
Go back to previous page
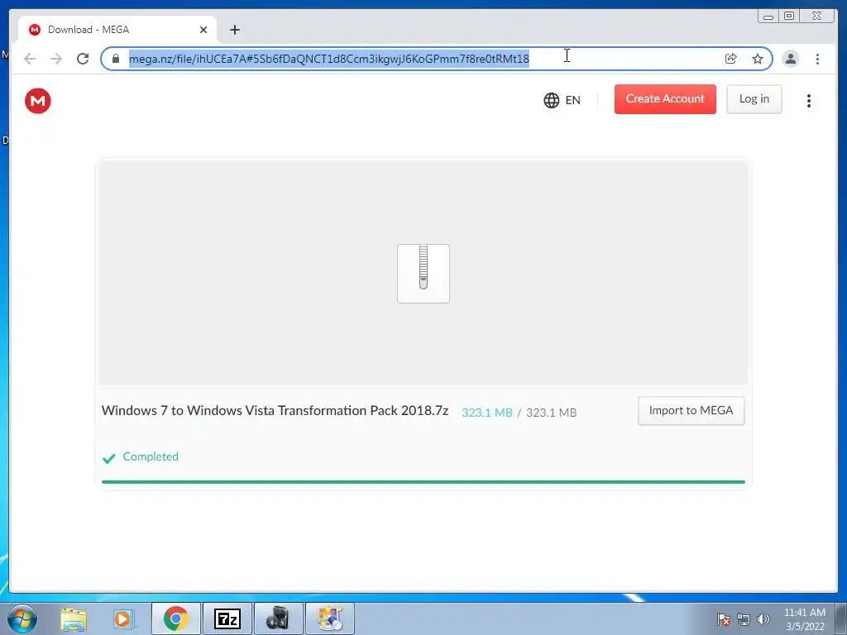point(30,59)
